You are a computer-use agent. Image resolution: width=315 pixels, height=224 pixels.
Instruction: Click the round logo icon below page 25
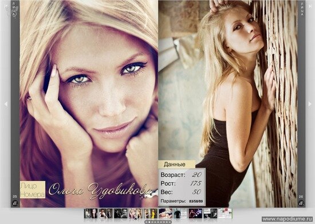pyautogui.click(x=15, y=203)
